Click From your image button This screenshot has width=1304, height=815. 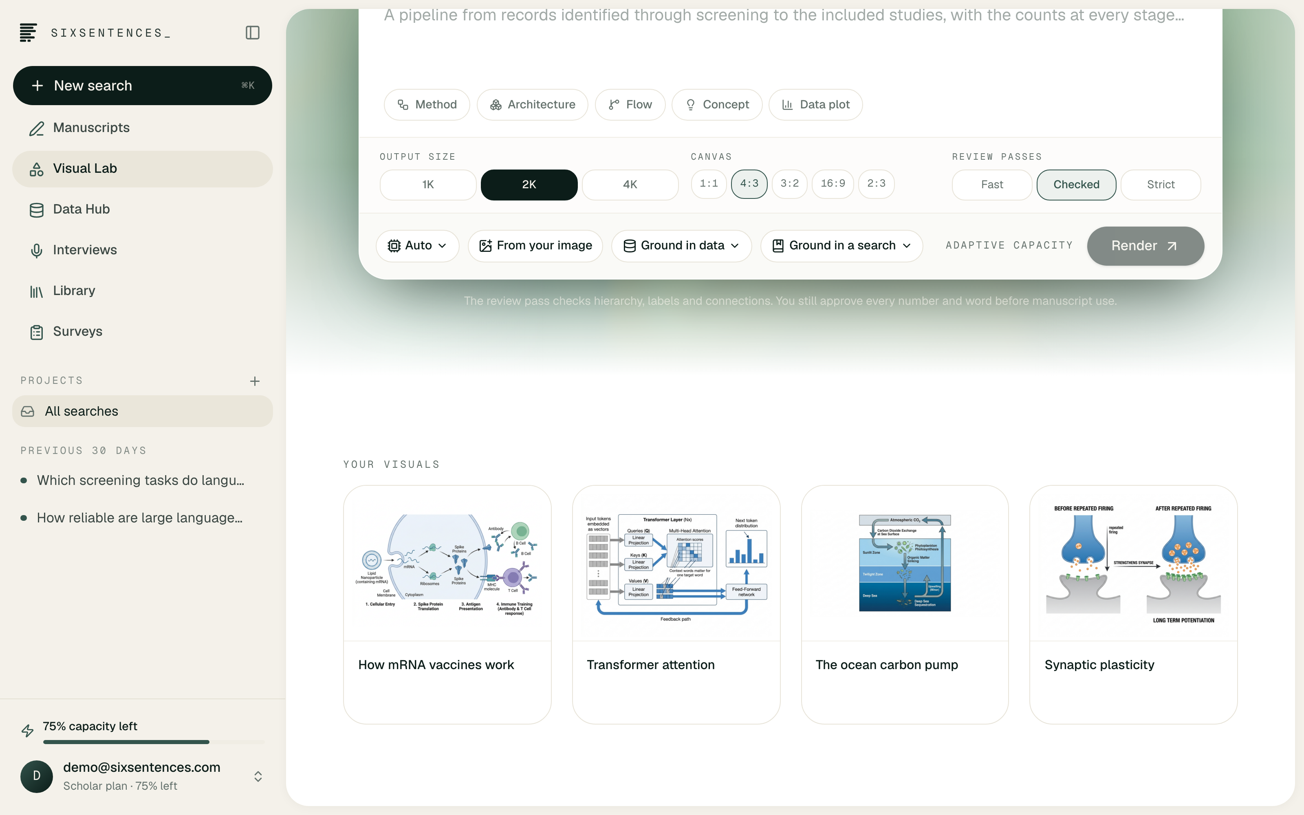click(x=535, y=246)
